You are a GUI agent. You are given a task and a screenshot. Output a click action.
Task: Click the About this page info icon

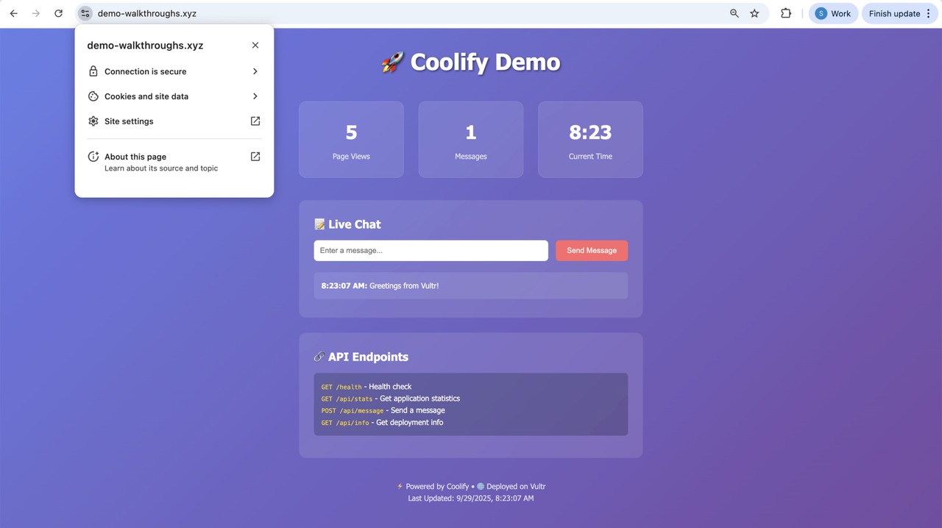[x=93, y=157]
